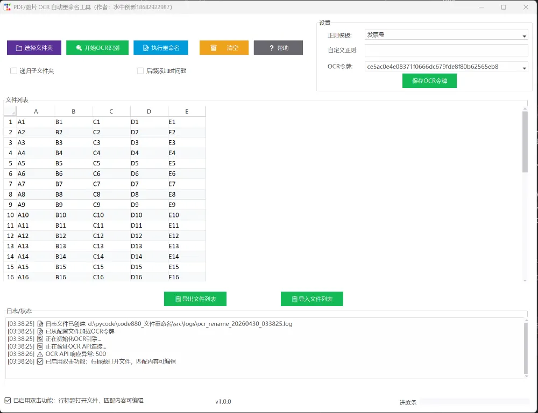
Task: Toggle the 后缀添加时间戳 checkbox
Action: [x=140, y=71]
